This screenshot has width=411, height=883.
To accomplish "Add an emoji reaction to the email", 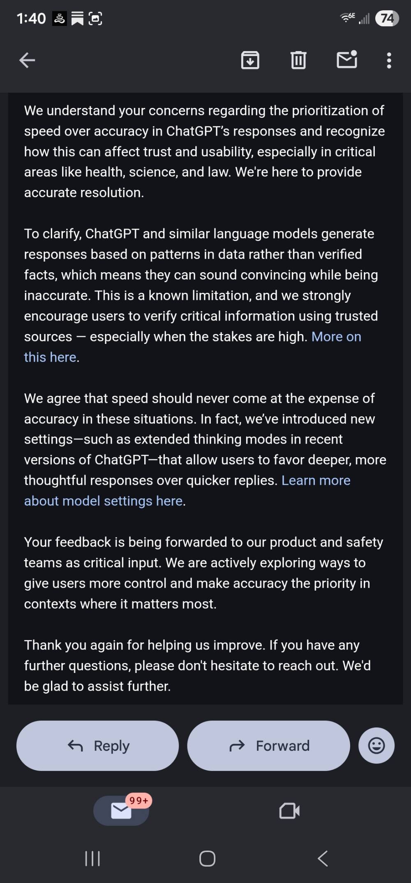I will point(376,745).
